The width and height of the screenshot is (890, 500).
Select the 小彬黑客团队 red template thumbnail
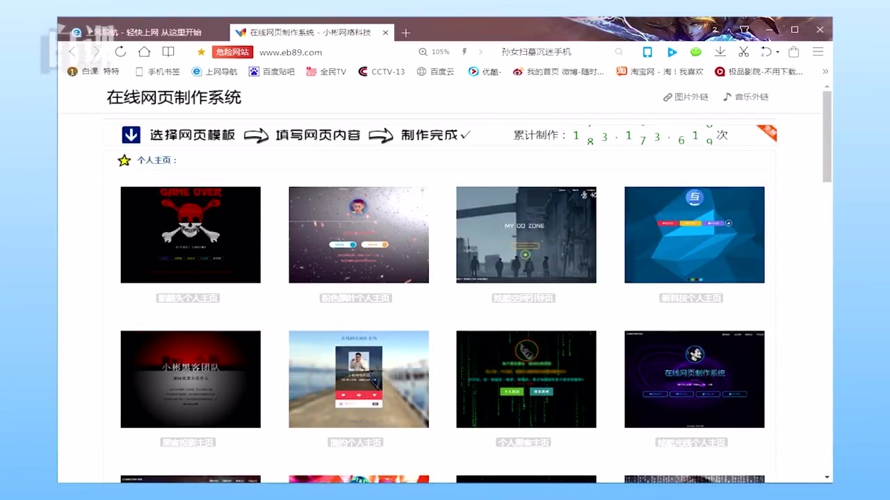click(191, 379)
